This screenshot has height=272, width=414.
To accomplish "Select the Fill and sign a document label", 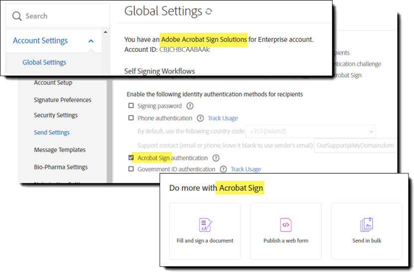I will click(205, 241).
